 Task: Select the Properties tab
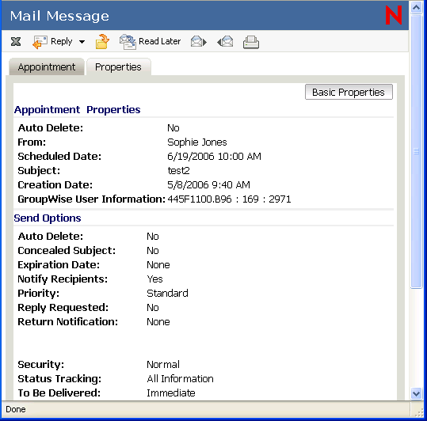click(118, 67)
